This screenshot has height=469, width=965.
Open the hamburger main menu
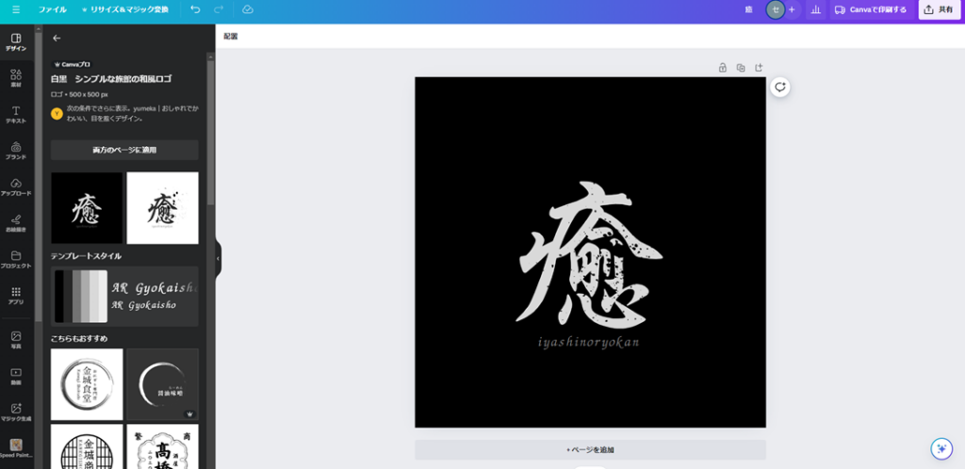tap(15, 9)
